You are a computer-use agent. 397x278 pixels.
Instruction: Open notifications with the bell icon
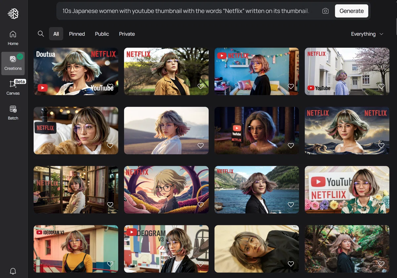[x=13, y=271]
